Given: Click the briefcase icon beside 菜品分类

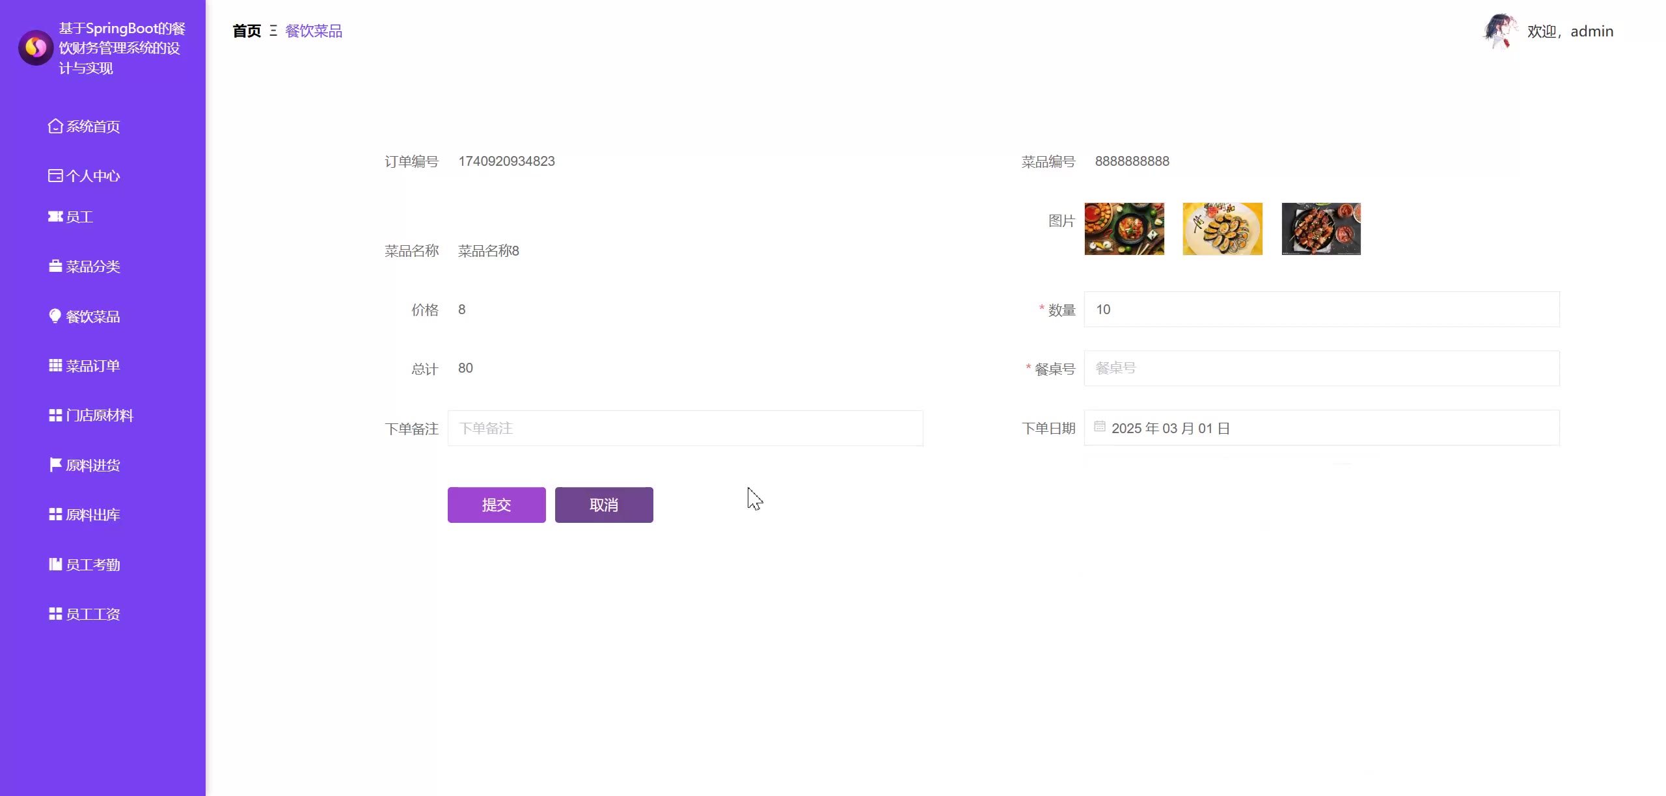Looking at the screenshot, I should (55, 267).
